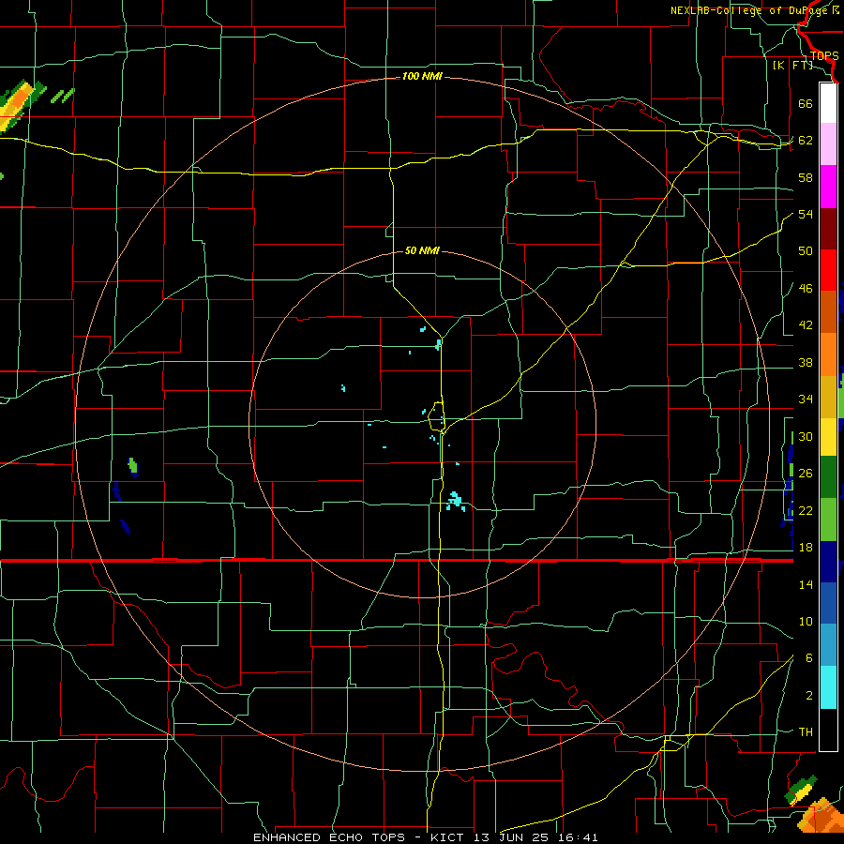844x844 pixels.
Task: Click the legend value "22"
Action: [x=806, y=510]
